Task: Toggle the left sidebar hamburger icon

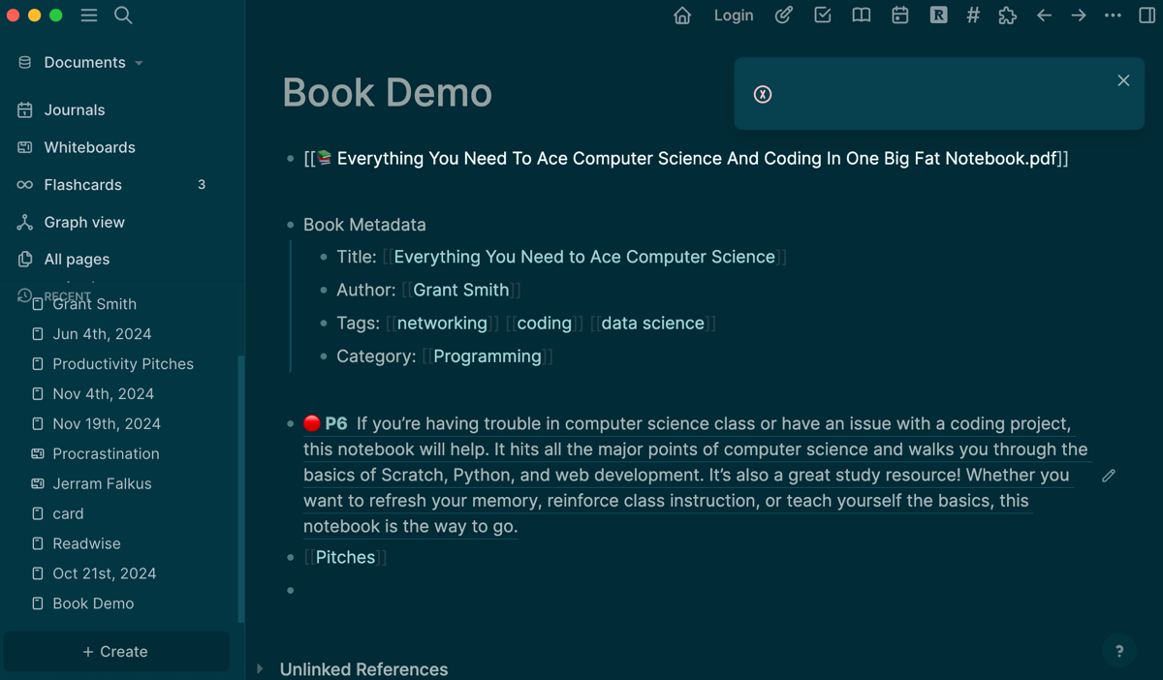Action: click(x=89, y=15)
